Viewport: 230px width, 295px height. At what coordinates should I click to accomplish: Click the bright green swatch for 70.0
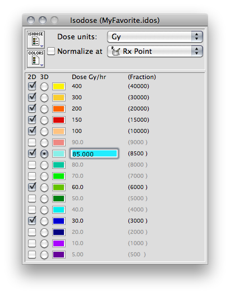point(59,176)
